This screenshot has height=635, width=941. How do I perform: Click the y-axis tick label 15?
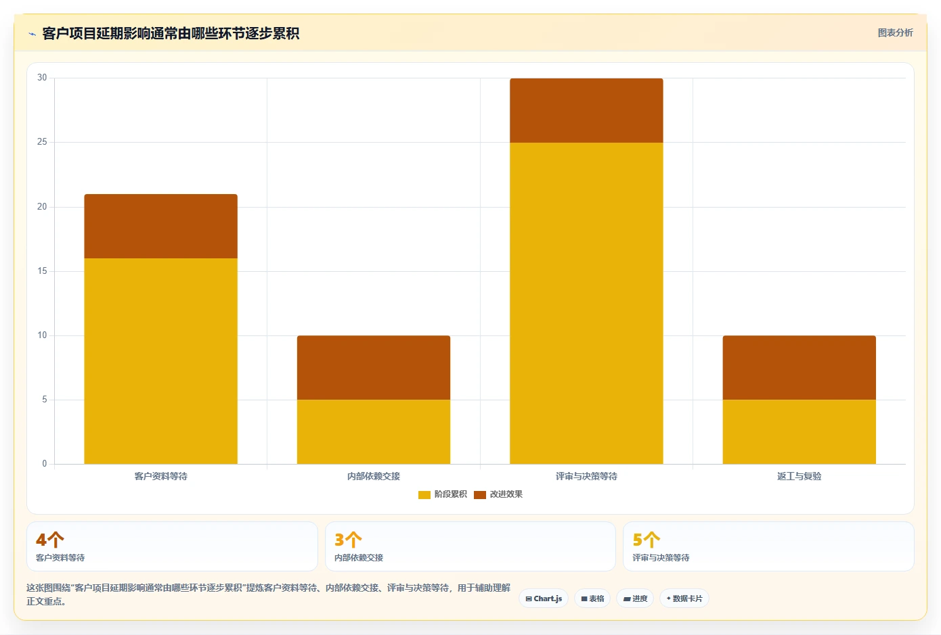42,271
